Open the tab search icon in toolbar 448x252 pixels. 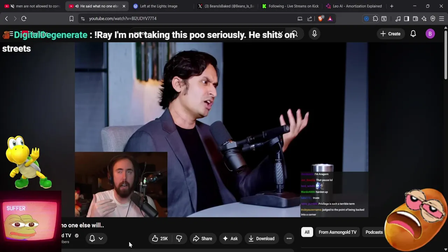click(384, 19)
